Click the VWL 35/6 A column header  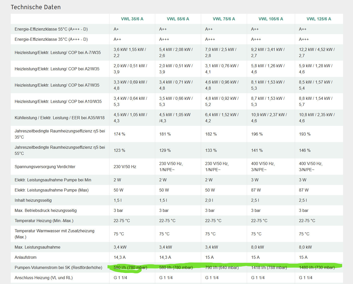pyautogui.click(x=132, y=19)
